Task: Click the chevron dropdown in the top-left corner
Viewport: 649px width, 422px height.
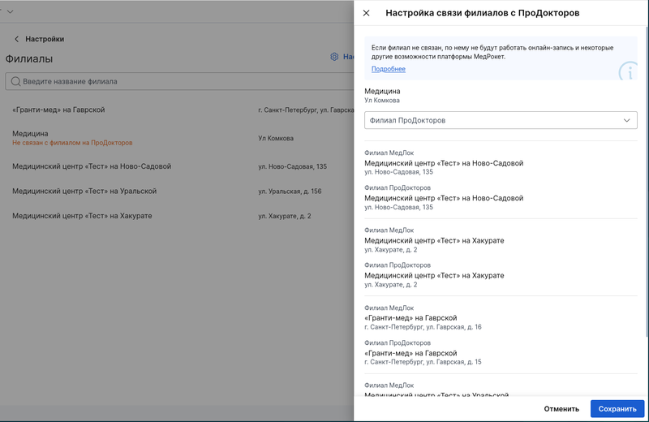Action: 11,11
